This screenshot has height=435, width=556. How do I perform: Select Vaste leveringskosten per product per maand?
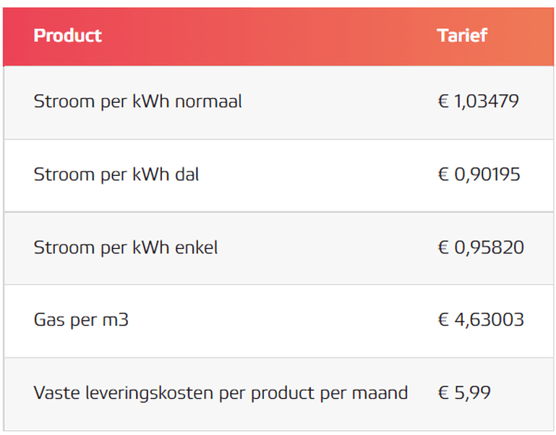pyautogui.click(x=221, y=393)
